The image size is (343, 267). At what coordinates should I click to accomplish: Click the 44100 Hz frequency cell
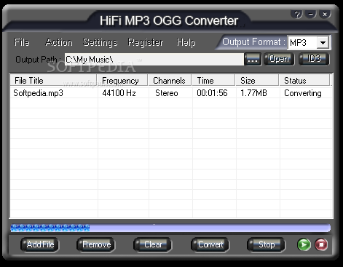(119, 93)
